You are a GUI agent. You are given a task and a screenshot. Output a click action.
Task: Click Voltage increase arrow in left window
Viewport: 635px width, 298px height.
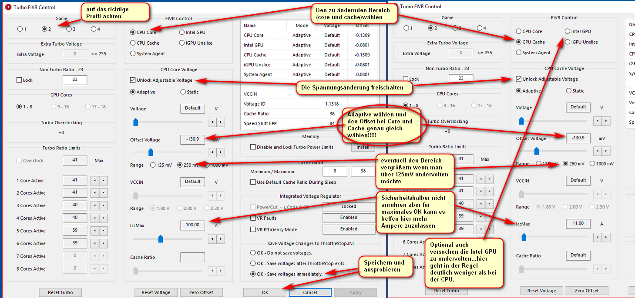pyautogui.click(x=221, y=123)
